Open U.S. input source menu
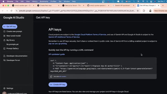 click(x=128, y=2)
